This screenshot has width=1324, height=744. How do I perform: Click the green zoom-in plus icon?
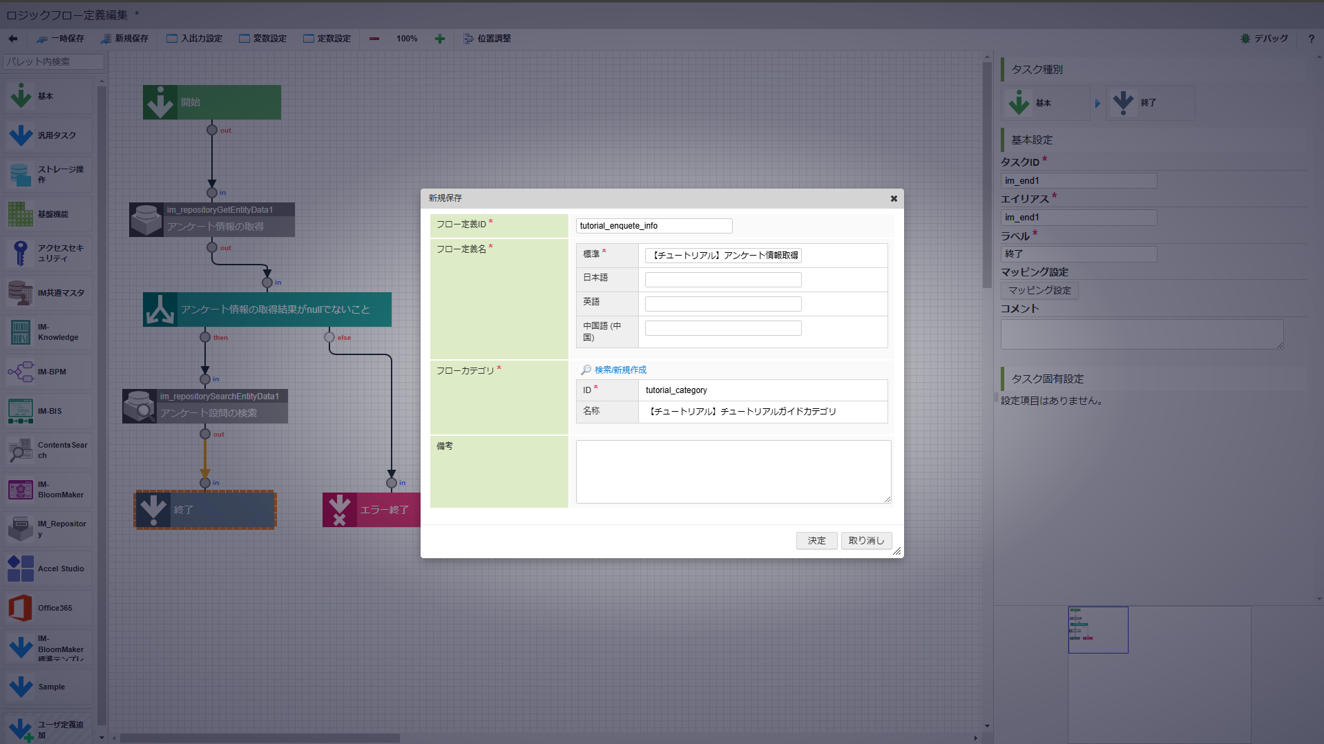[439, 39]
